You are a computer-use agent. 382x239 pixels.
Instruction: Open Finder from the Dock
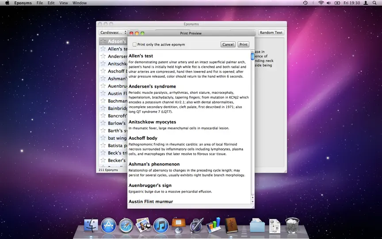[x=91, y=225]
